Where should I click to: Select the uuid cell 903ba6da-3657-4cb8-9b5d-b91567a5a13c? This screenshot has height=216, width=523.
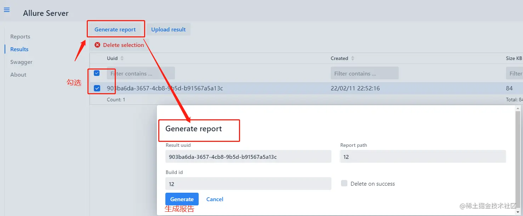pyautogui.click(x=165, y=88)
